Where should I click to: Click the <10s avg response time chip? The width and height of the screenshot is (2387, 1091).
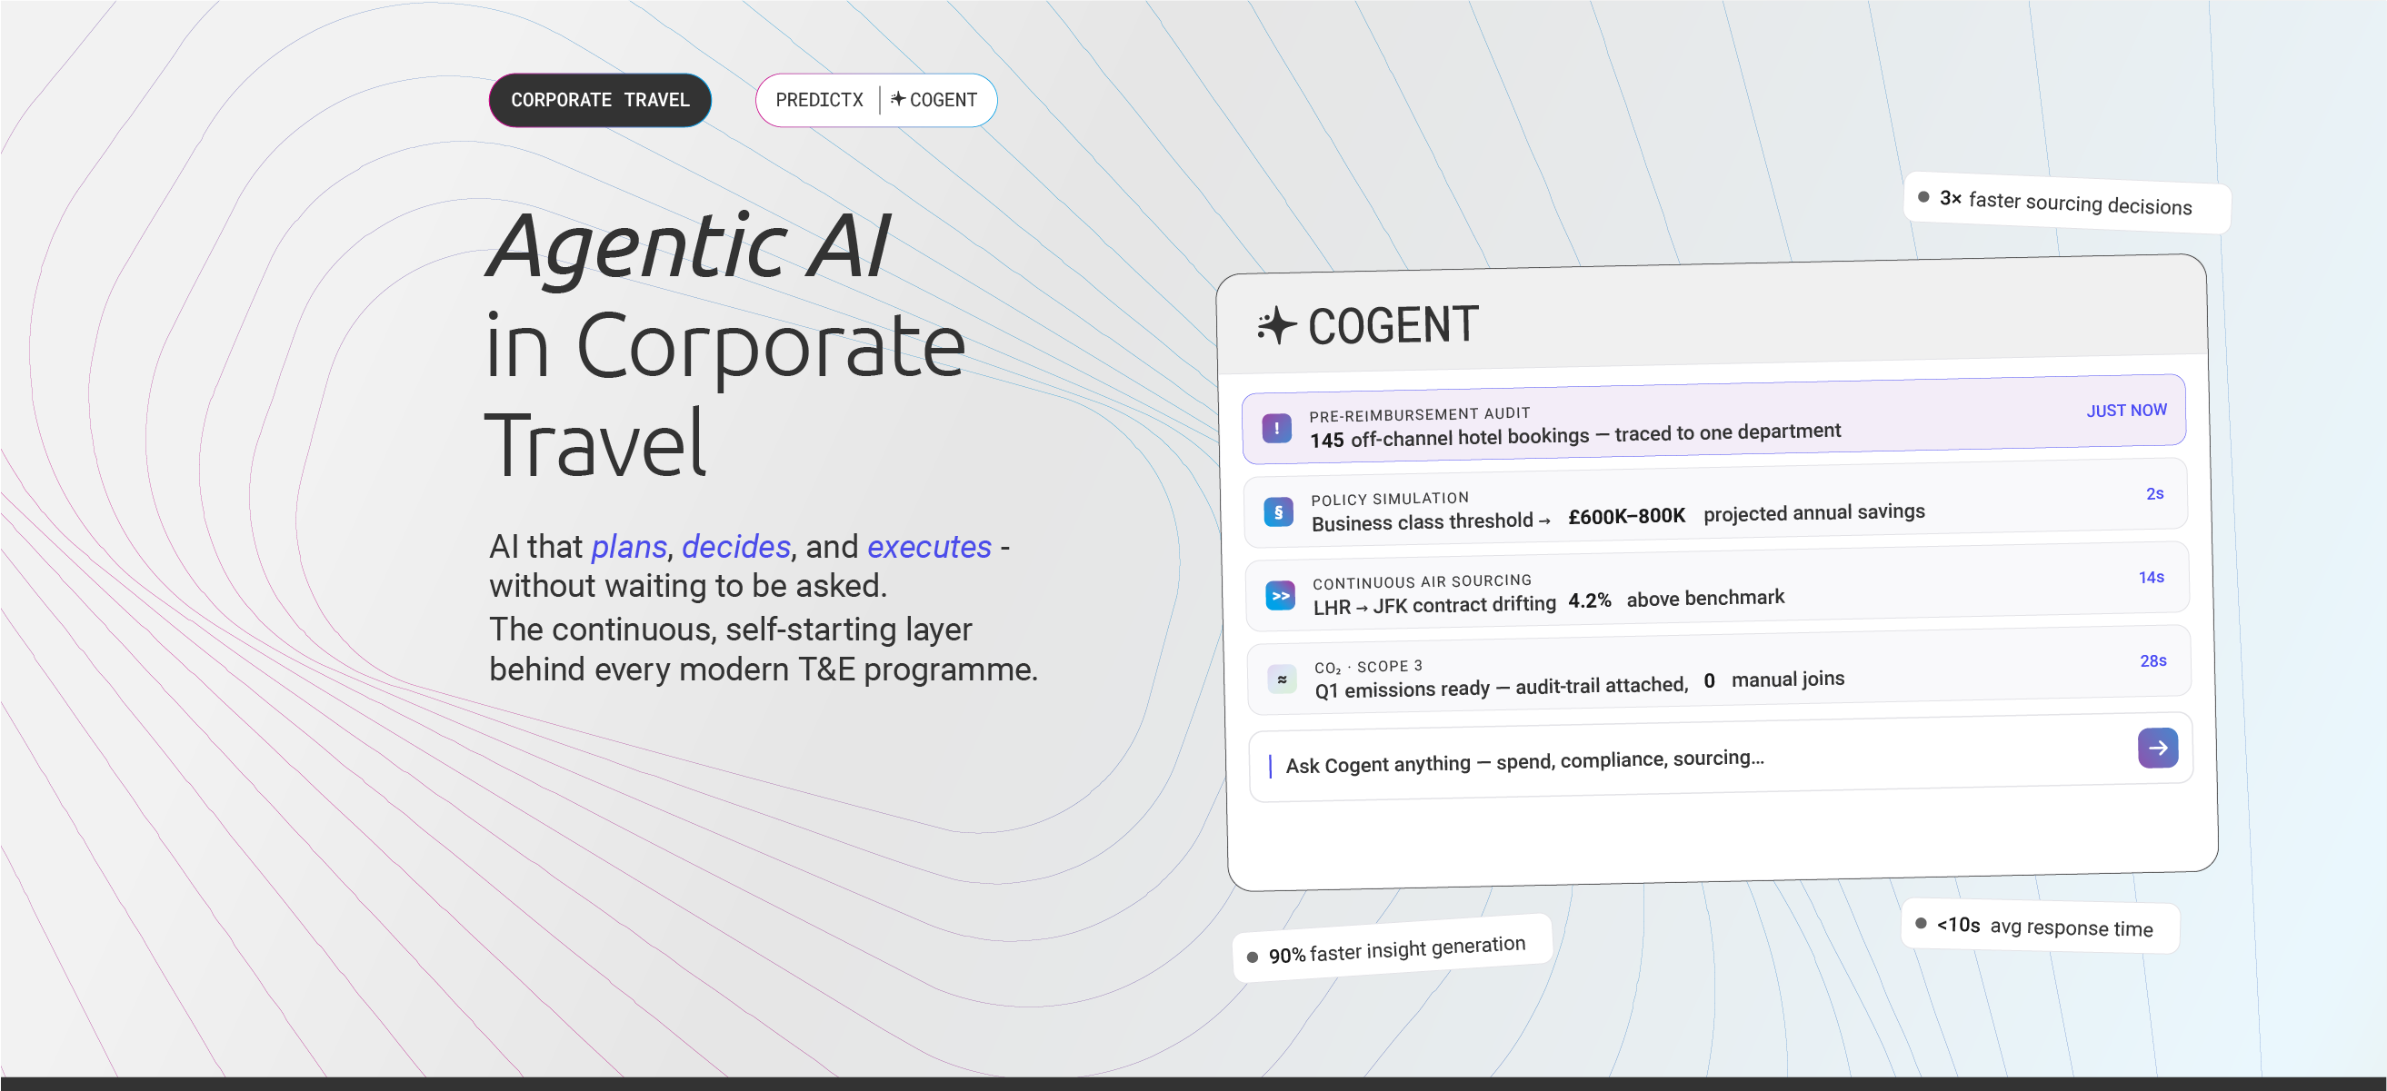coord(2040,927)
